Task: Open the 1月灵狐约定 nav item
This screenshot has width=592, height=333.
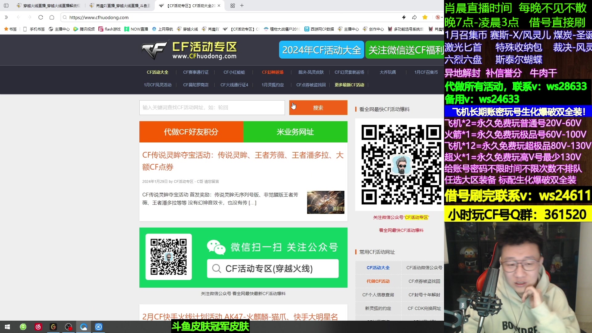Action: point(273,85)
